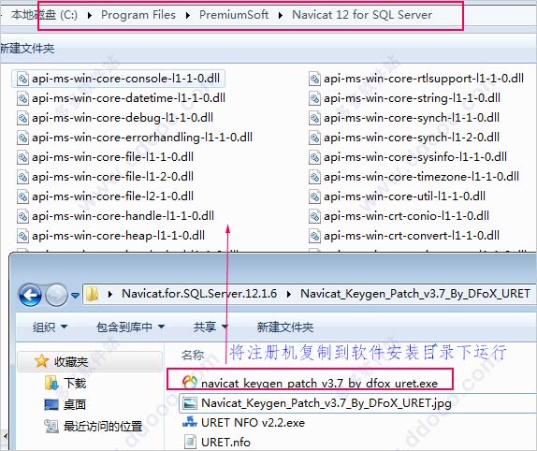Open the 组织 dropdown menu
Screen dimensions: 537x451
click(50, 327)
